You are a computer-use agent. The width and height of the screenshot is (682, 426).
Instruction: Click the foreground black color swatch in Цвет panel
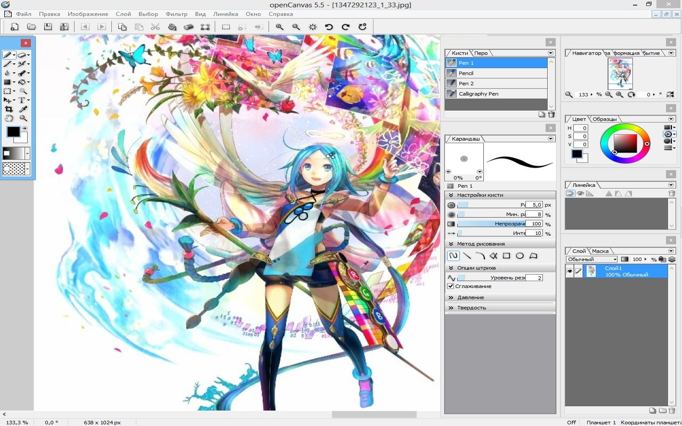577,154
